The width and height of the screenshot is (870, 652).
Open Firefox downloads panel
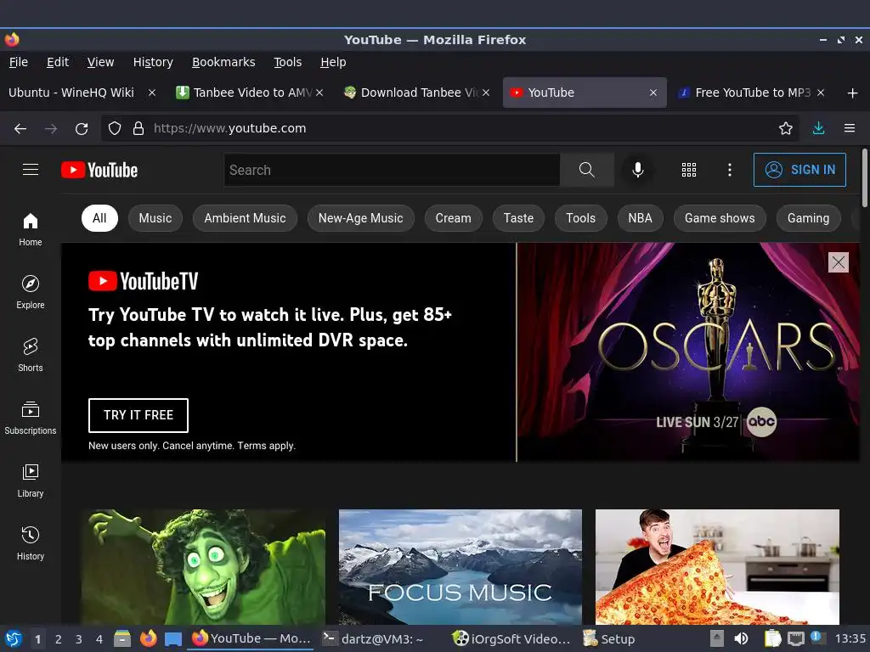pos(818,129)
